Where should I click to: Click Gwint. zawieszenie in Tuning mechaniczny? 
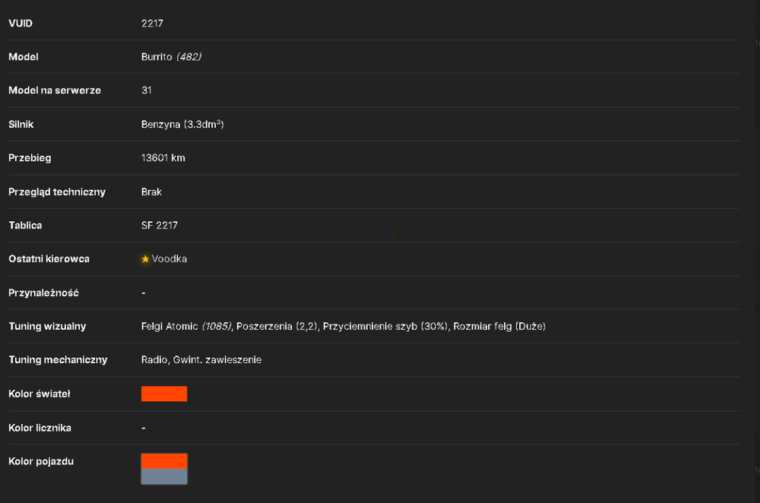(217, 359)
